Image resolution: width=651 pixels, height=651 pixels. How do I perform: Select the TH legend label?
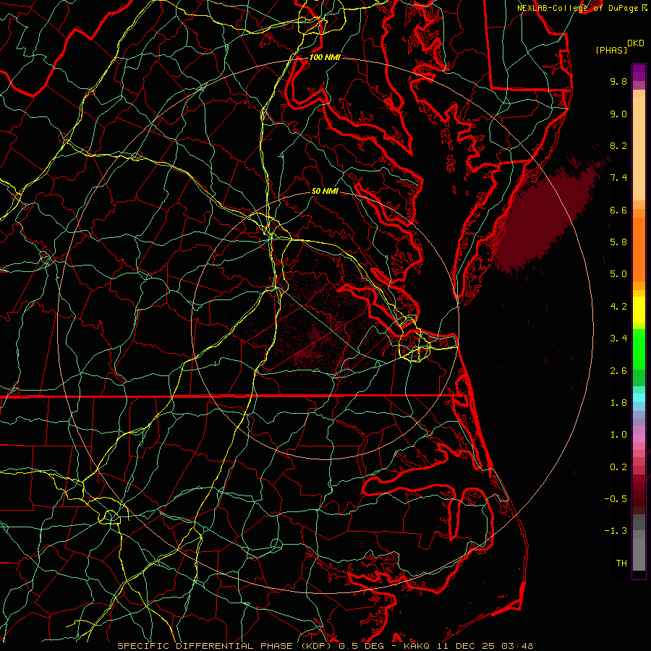621,563
